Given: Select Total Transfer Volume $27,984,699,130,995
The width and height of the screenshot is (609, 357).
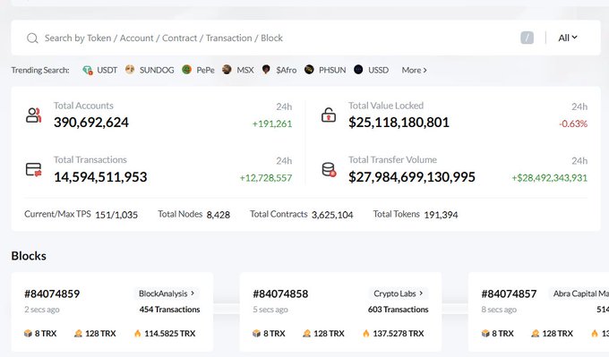Looking at the screenshot, I should pos(412,177).
